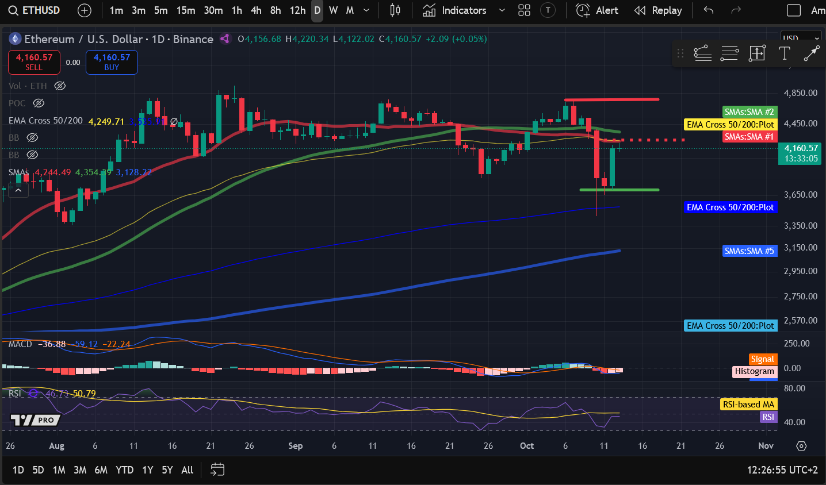Redo the chart action
This screenshot has width=826, height=485.
tap(736, 10)
